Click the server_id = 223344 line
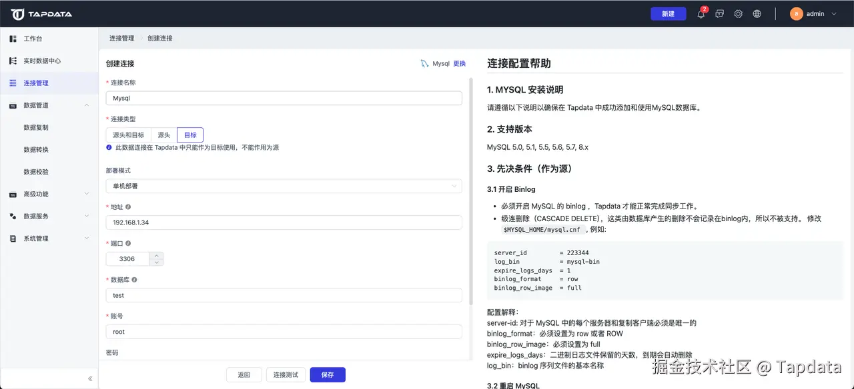 [x=541, y=252]
